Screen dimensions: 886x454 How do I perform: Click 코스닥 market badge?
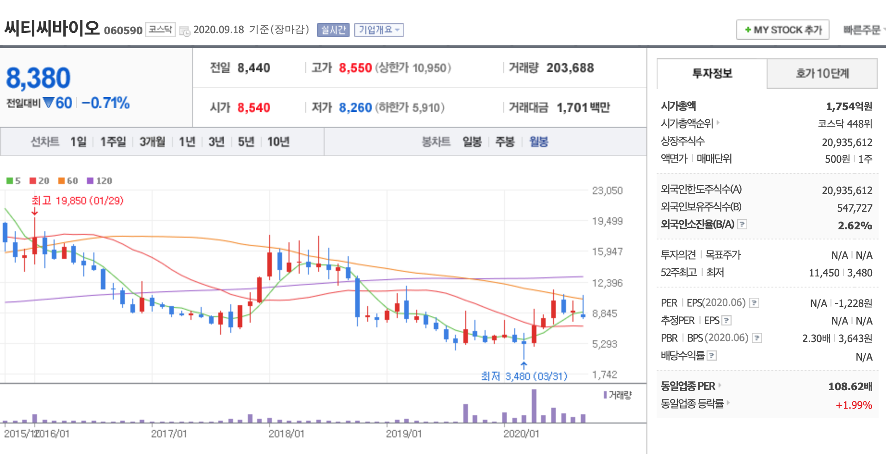pyautogui.click(x=160, y=30)
